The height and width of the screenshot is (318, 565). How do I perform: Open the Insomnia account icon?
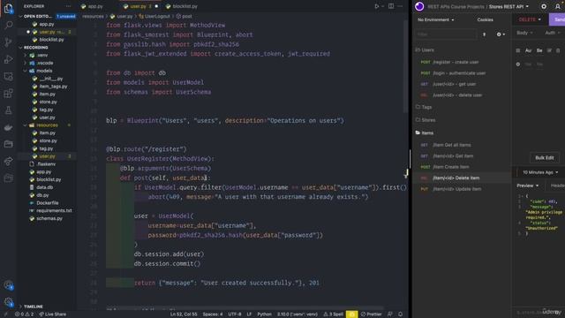click(x=558, y=6)
